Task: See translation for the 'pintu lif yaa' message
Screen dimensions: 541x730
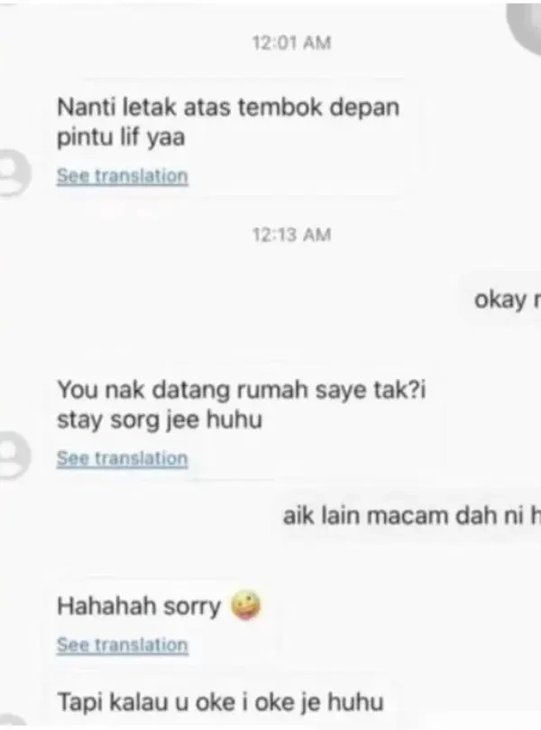Action: coord(123,176)
